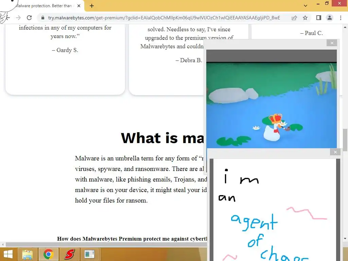This screenshot has height=261, width=348.
Task: Open File Explorer from the taskbar
Action: point(28,254)
